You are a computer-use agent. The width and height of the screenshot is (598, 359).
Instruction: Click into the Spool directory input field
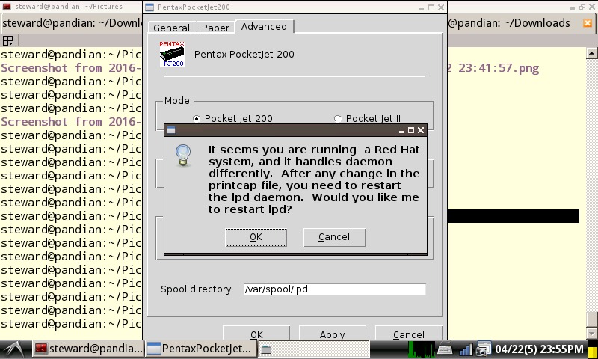coord(334,289)
